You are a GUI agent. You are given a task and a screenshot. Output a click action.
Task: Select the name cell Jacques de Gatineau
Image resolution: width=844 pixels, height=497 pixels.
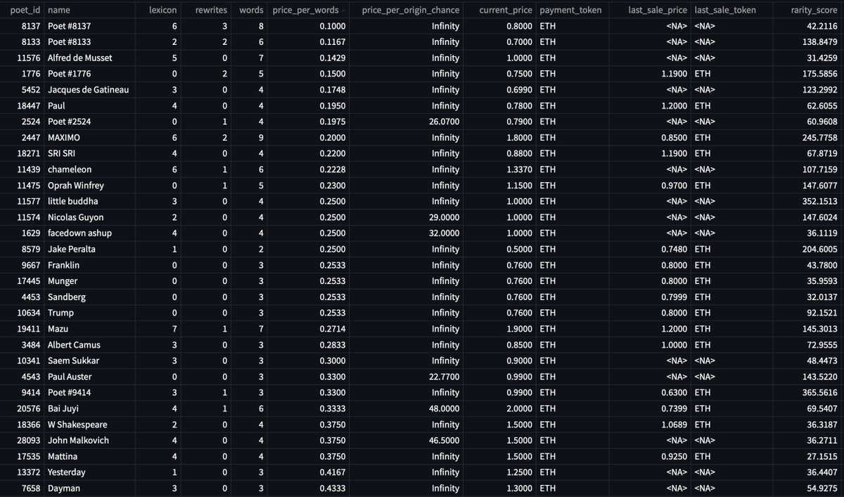89,90
